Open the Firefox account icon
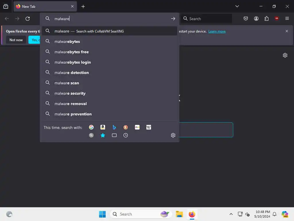Screen dimensions: 294x221 256,18
